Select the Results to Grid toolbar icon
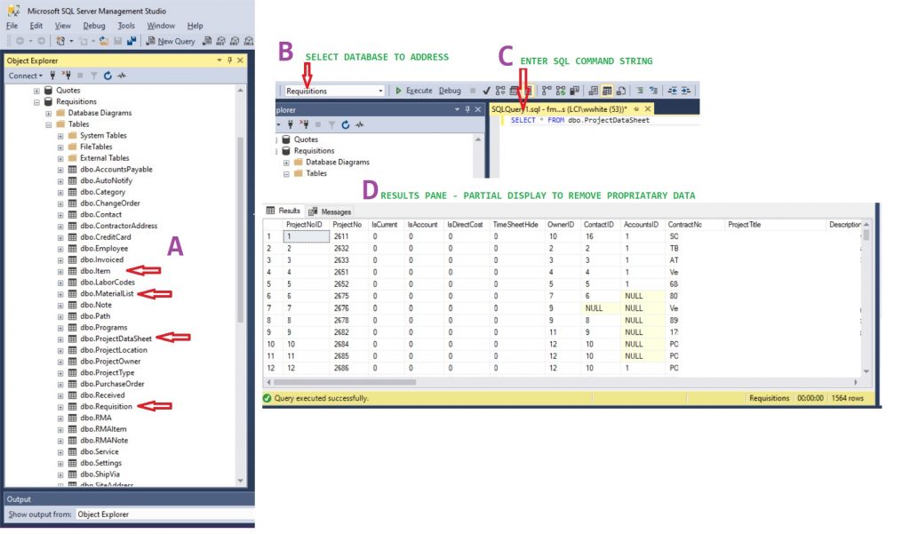Screen dimensions: 910x534 (608, 91)
